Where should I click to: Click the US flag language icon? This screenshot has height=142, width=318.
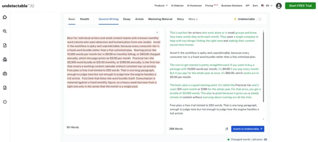click(x=262, y=6)
